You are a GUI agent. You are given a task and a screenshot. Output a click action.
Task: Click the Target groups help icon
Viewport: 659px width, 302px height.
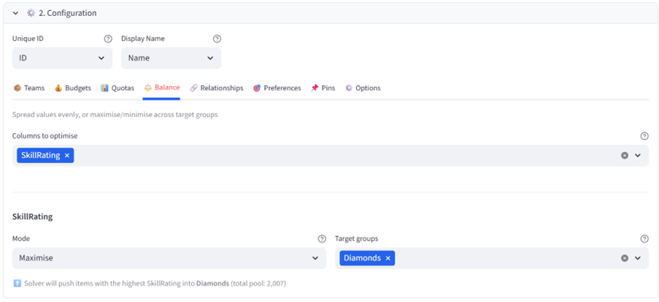[x=644, y=239]
